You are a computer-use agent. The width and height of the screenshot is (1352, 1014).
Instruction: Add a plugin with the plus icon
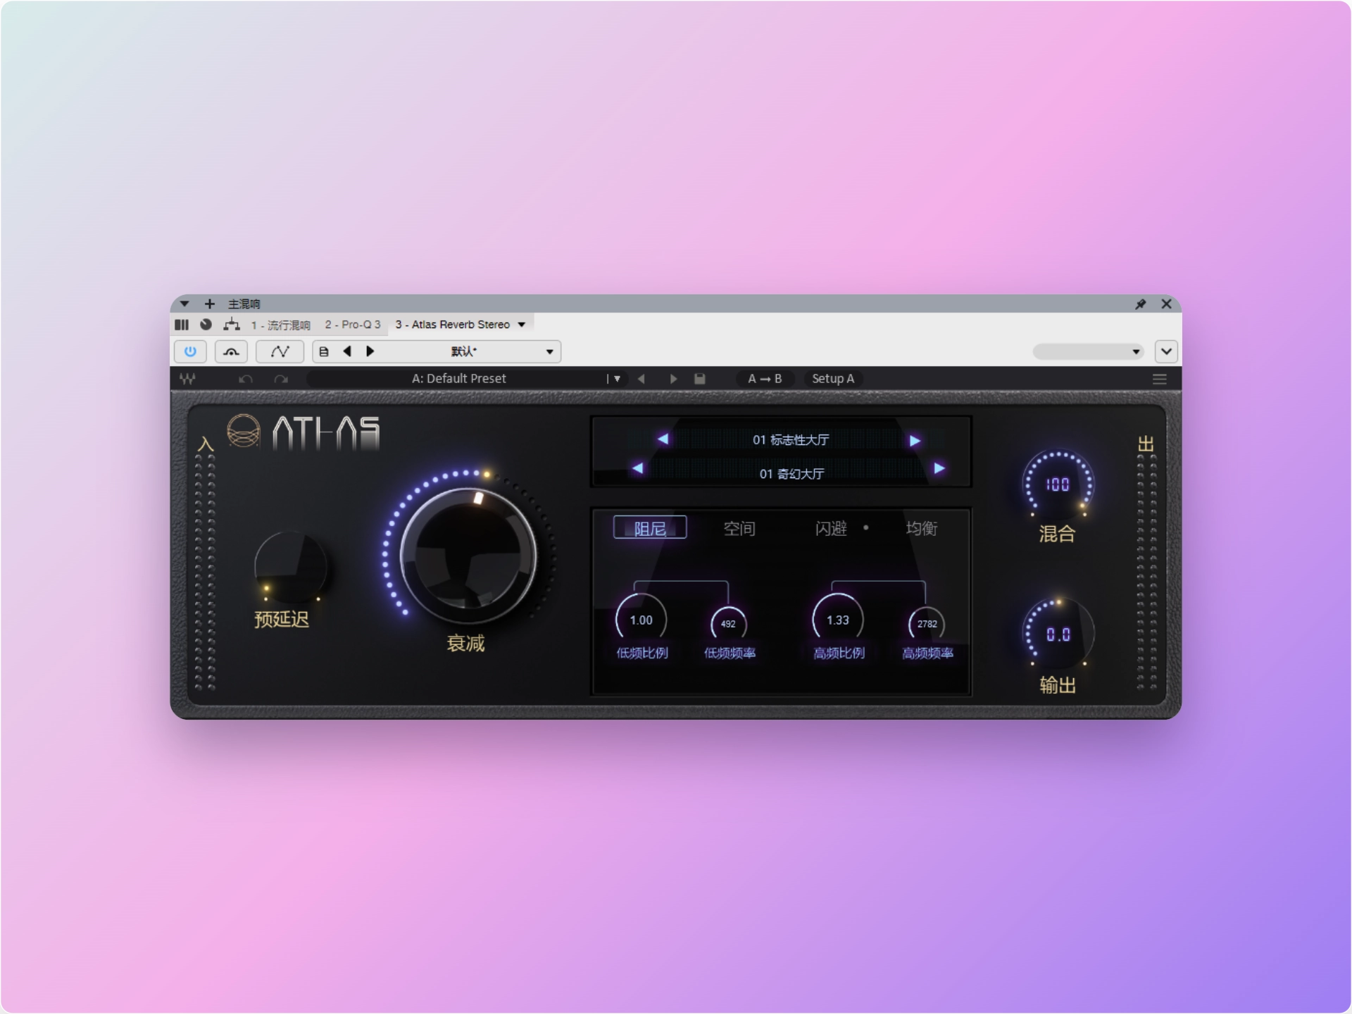[209, 303]
